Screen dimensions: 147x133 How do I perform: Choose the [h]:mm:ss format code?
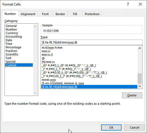[x=48, y=62]
